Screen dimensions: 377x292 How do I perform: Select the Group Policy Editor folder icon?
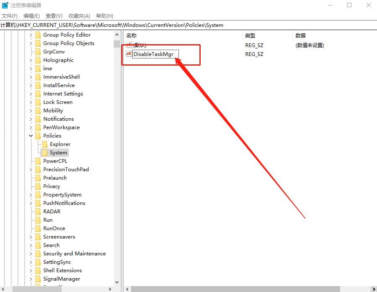click(38, 35)
